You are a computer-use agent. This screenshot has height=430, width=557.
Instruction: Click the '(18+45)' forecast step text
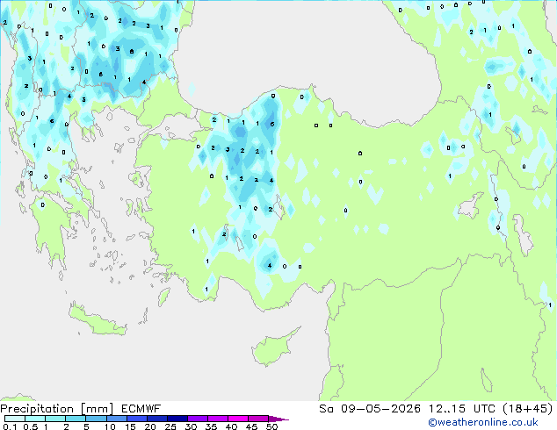pyautogui.click(x=528, y=409)
